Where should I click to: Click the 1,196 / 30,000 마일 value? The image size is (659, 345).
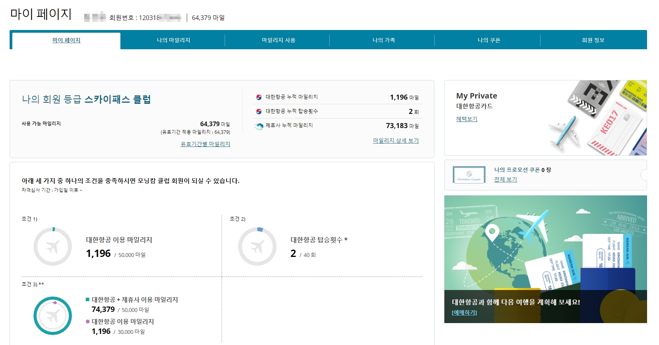click(118, 332)
